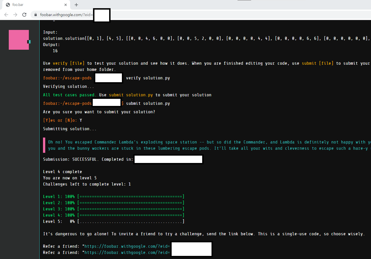The height and width of the screenshot is (259, 371).
Task: Click the 'It's dangerous to go alone!' line
Action: [x=204, y=234]
